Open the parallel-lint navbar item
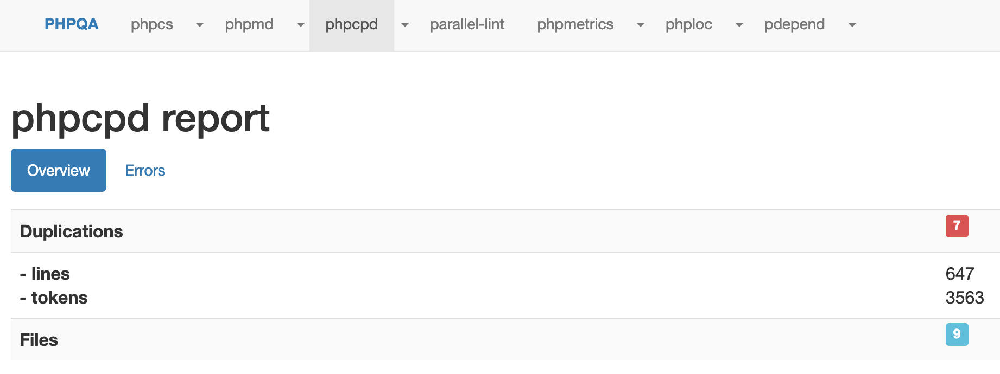This screenshot has width=1000, height=374. [x=467, y=24]
